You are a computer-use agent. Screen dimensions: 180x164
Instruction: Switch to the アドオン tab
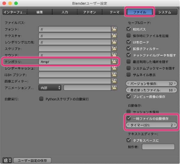point(89,12)
